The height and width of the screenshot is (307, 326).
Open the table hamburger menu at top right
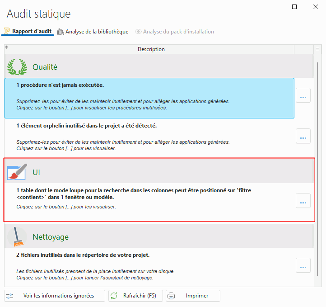coord(317,49)
